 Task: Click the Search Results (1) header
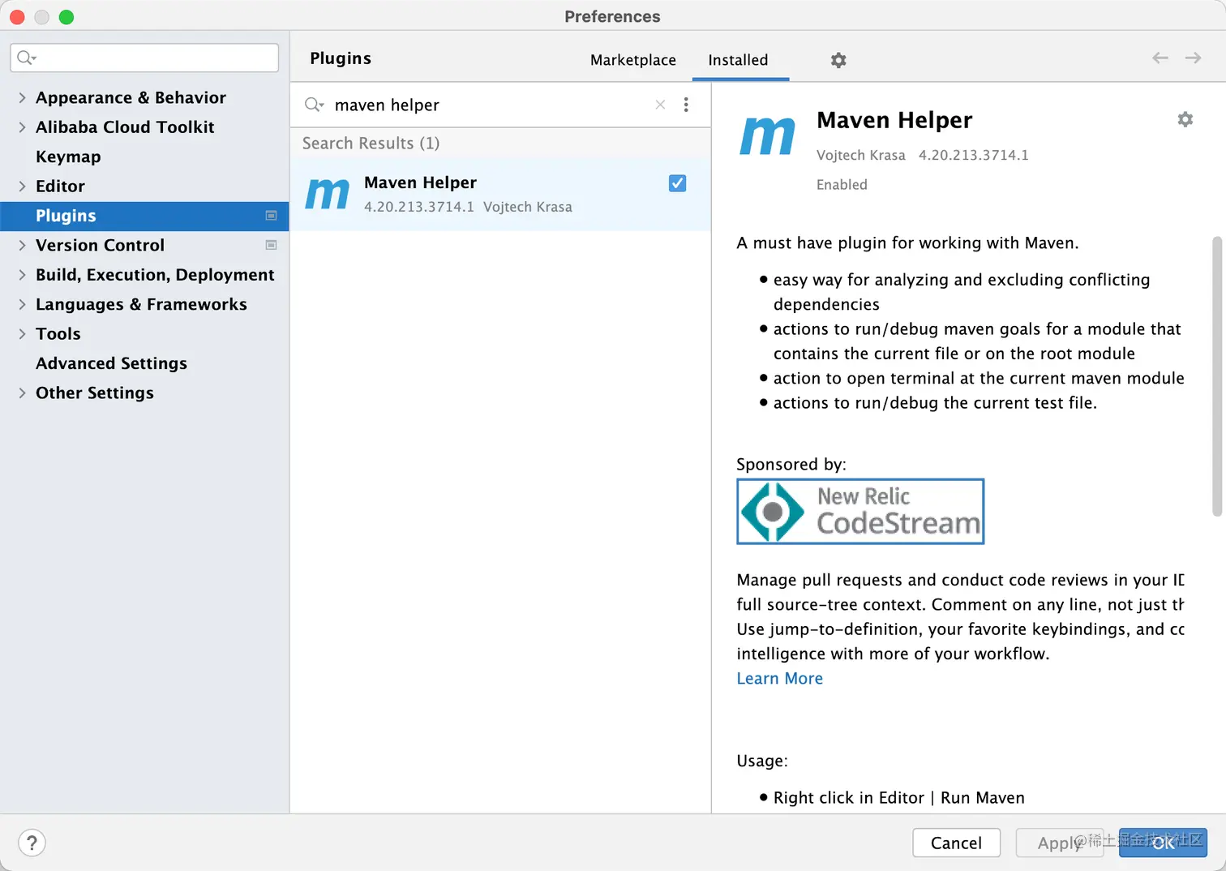point(371,144)
